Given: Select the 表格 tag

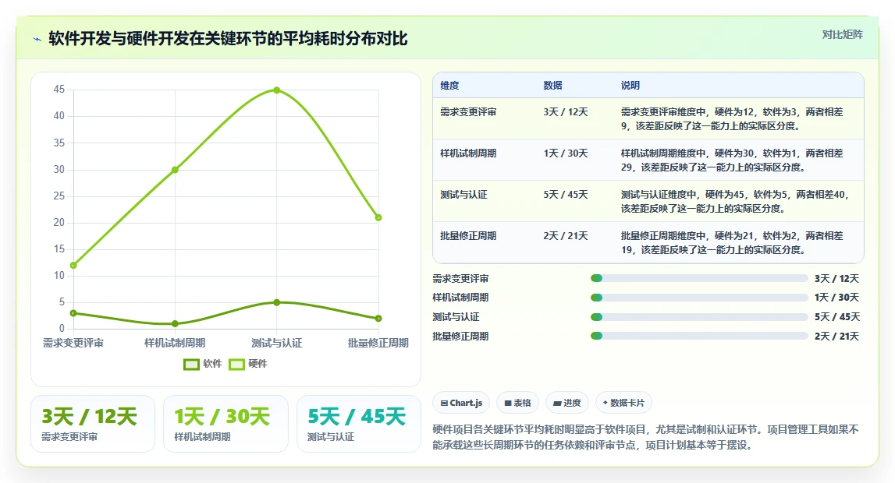Looking at the screenshot, I should point(517,403).
